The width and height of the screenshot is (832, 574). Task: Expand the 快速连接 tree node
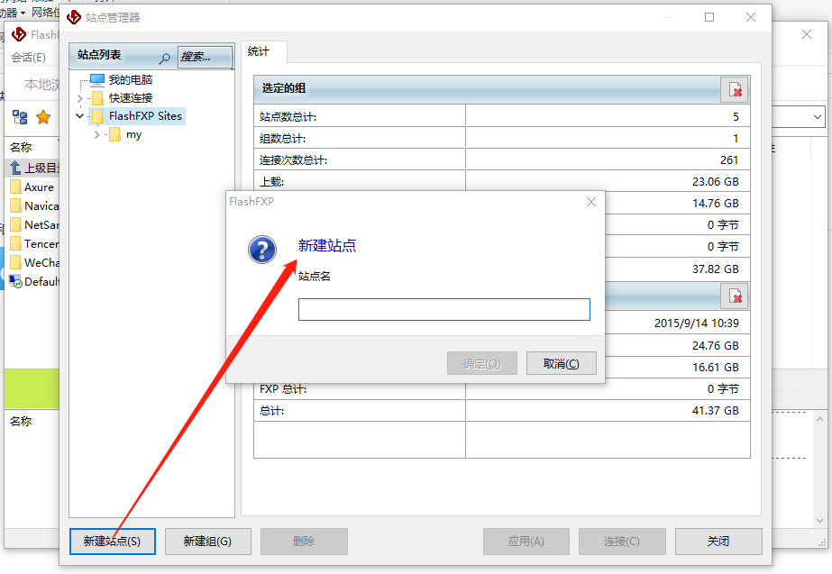click(x=80, y=98)
